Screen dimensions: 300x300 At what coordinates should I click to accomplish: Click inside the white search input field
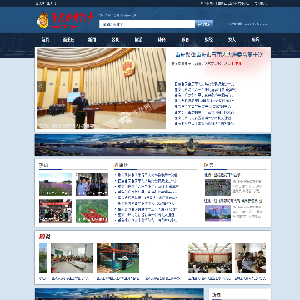point(147,24)
